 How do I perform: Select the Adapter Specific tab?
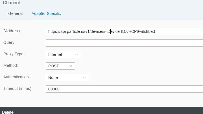46,13
